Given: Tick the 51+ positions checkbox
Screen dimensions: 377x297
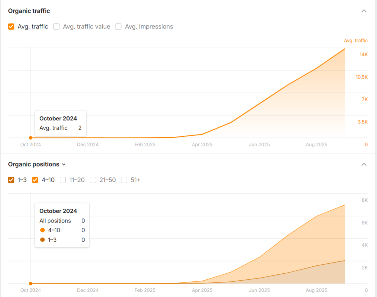Looking at the screenshot, I should tap(124, 180).
